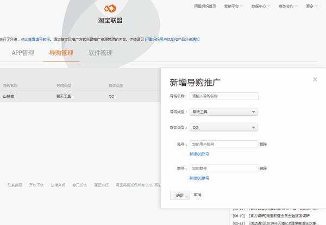Open the 阿里妈妈首页 top nav link

pyautogui.click(x=205, y=6)
